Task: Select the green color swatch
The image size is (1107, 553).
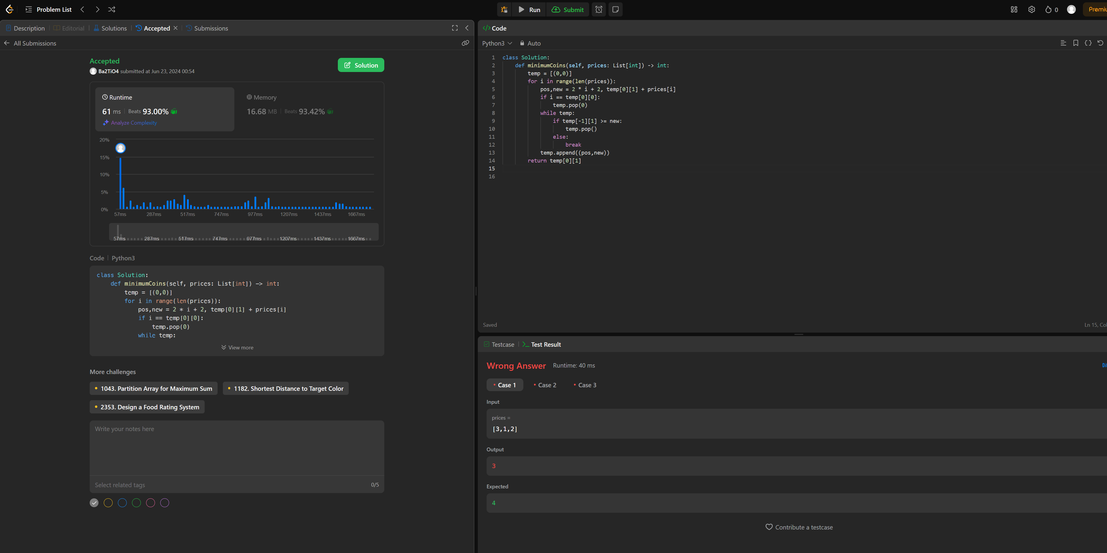Action: [x=137, y=503]
